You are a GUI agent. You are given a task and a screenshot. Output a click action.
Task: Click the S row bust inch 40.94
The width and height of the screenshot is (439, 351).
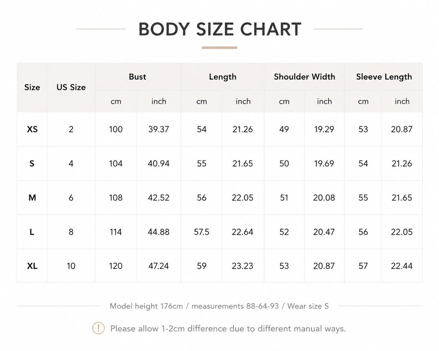click(159, 163)
